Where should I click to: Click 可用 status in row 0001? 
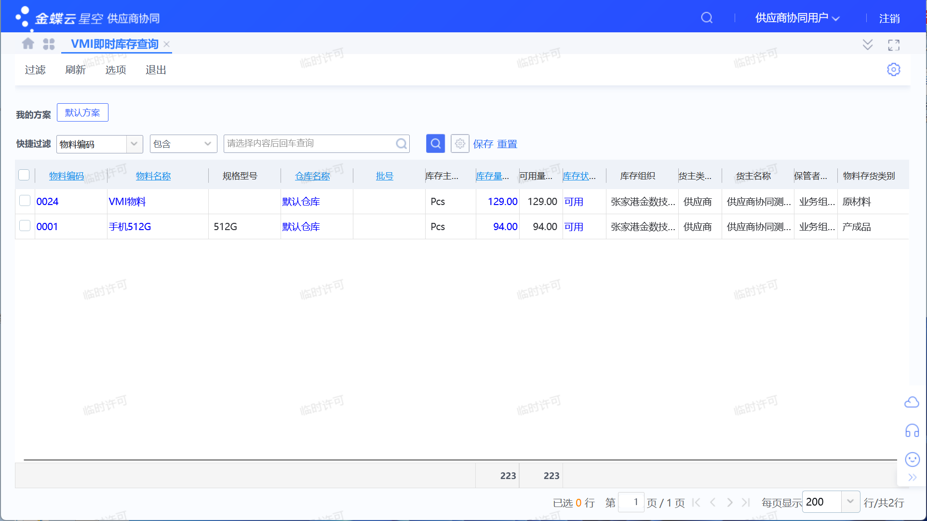point(574,227)
